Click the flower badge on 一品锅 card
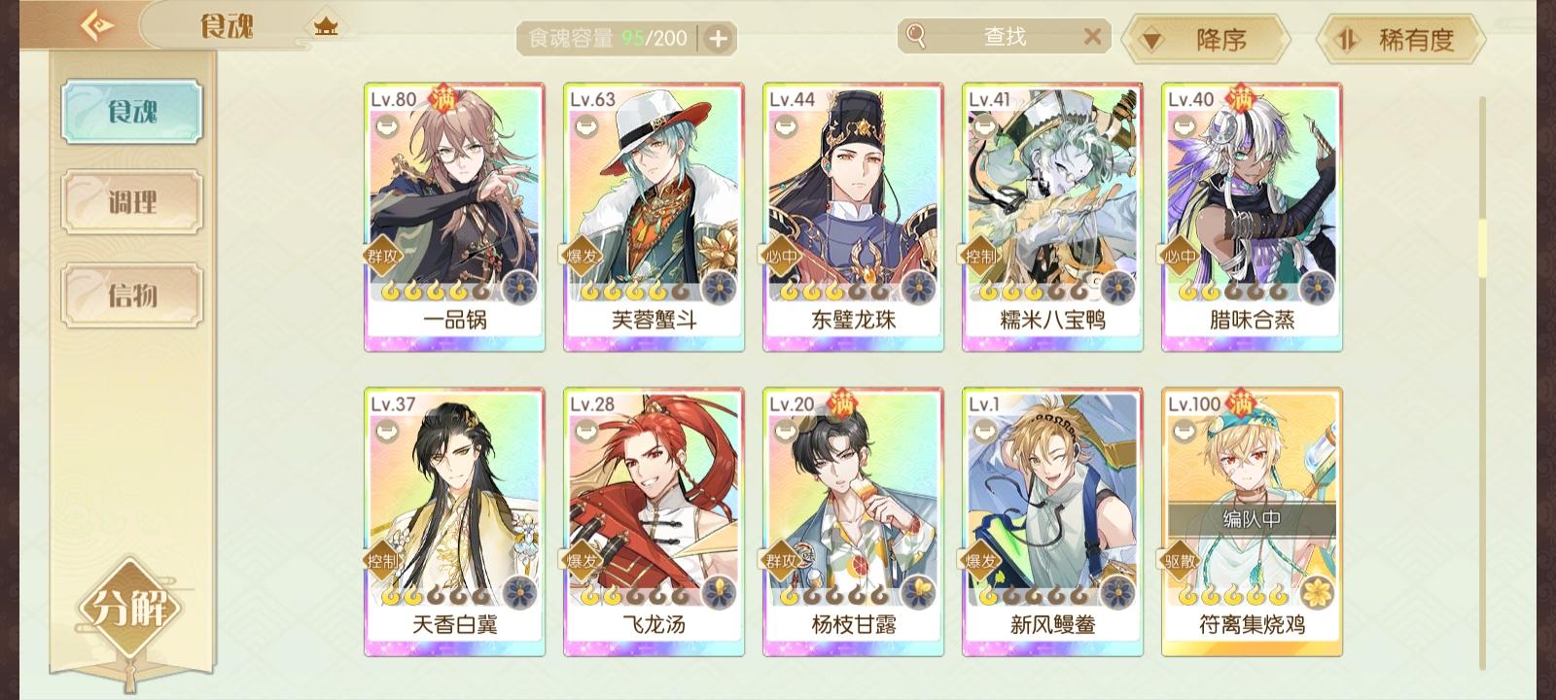Image resolution: width=1556 pixels, height=700 pixels. pyautogui.click(x=519, y=288)
